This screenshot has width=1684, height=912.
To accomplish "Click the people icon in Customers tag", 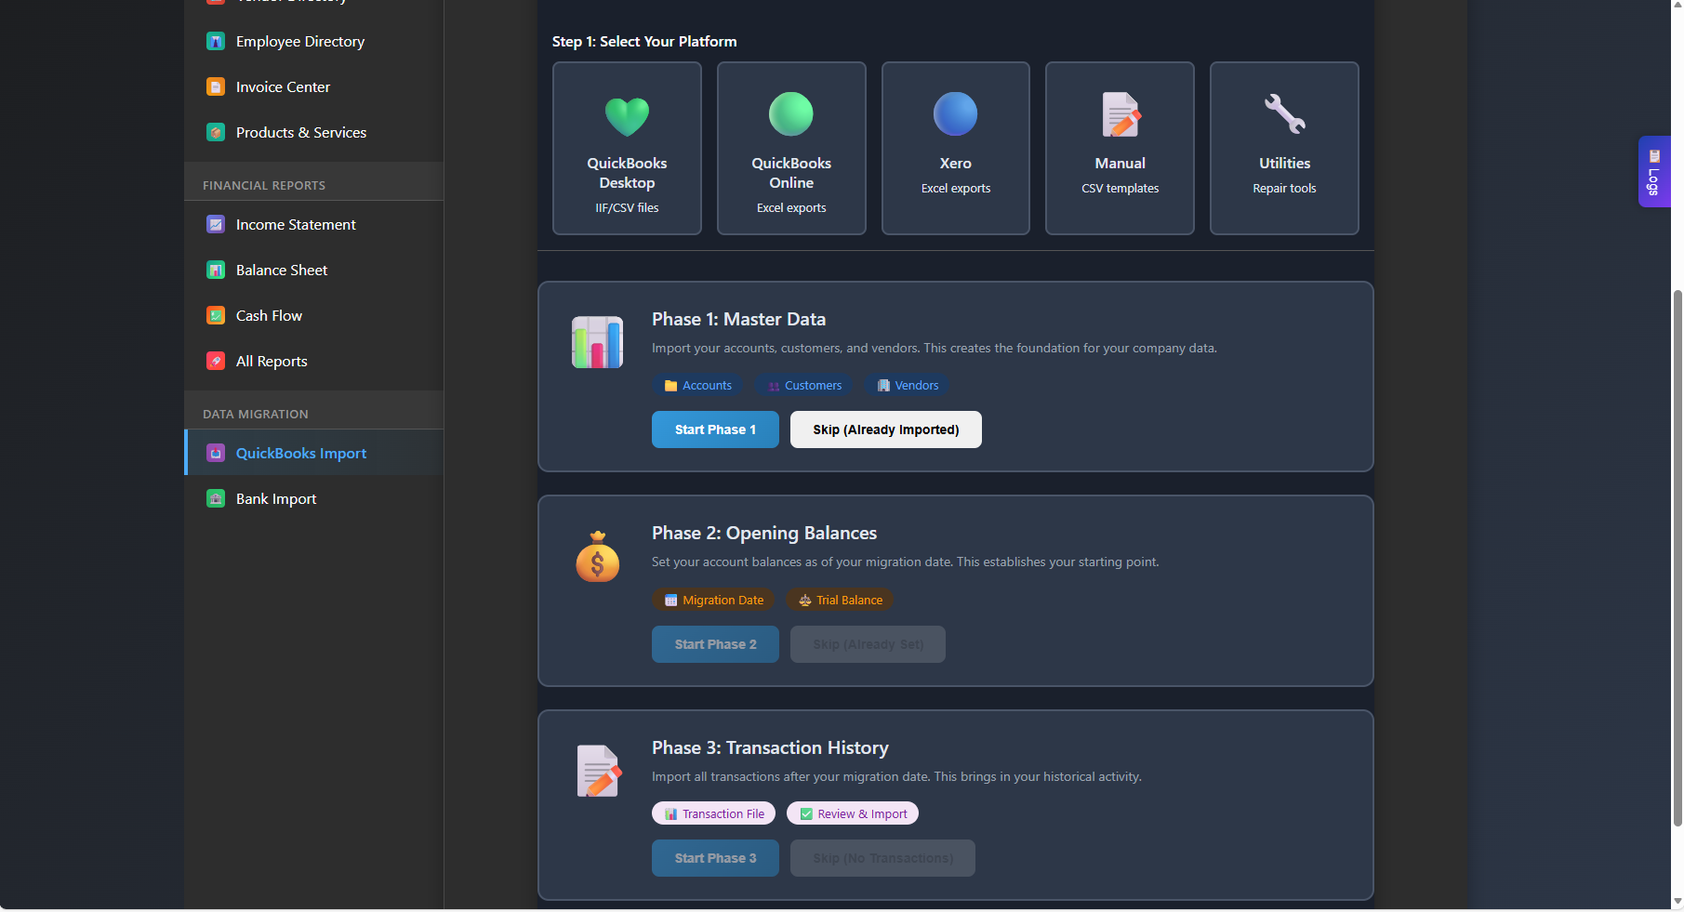I will click(774, 386).
